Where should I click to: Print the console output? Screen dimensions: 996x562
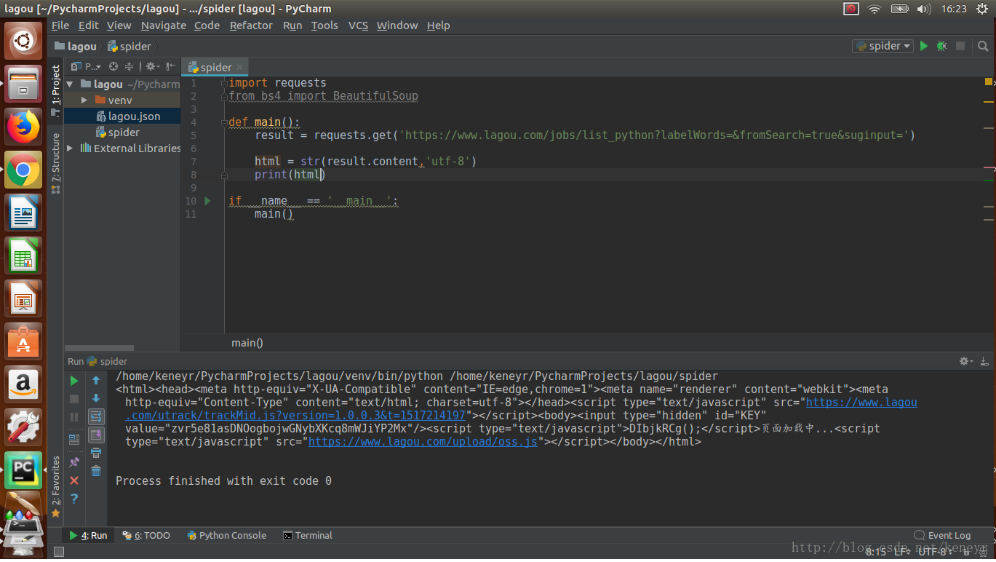[96, 453]
